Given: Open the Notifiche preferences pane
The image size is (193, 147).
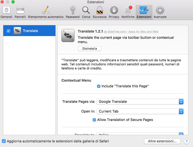Looking at the screenshot, I should pos(128,12).
